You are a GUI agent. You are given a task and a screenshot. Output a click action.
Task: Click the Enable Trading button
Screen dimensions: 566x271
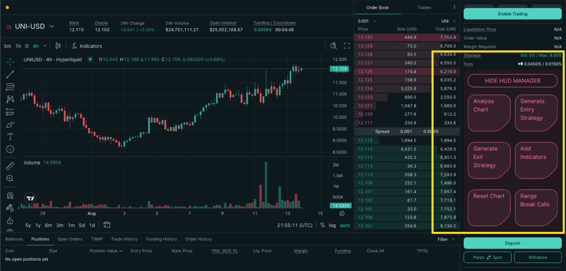(512, 14)
